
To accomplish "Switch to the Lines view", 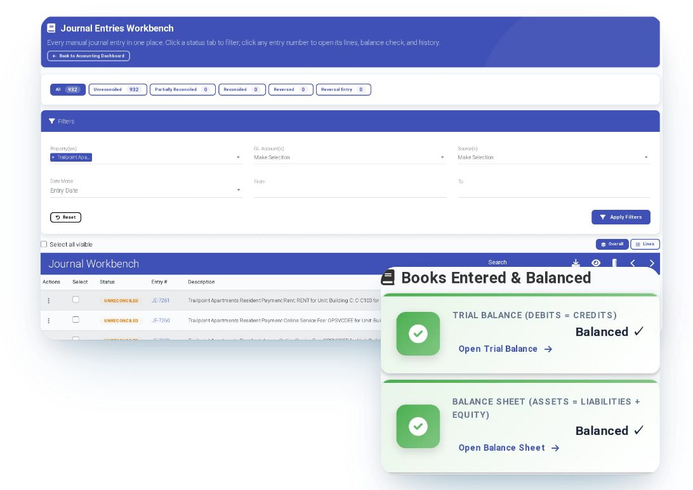I will pos(645,244).
